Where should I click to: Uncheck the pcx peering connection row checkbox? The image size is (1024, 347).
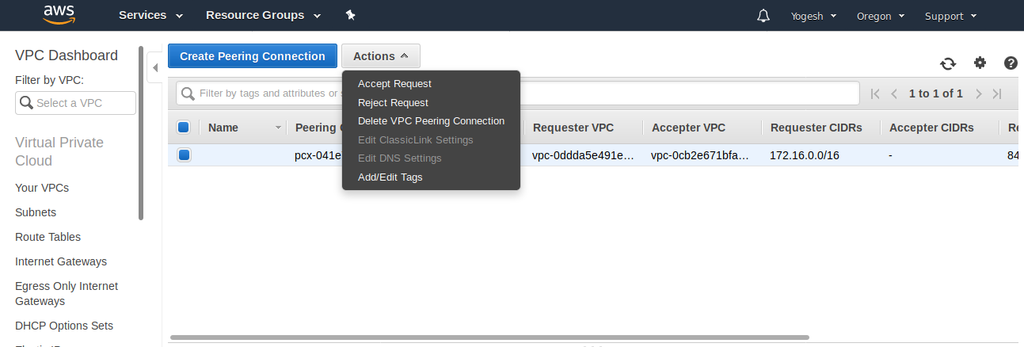tap(184, 155)
